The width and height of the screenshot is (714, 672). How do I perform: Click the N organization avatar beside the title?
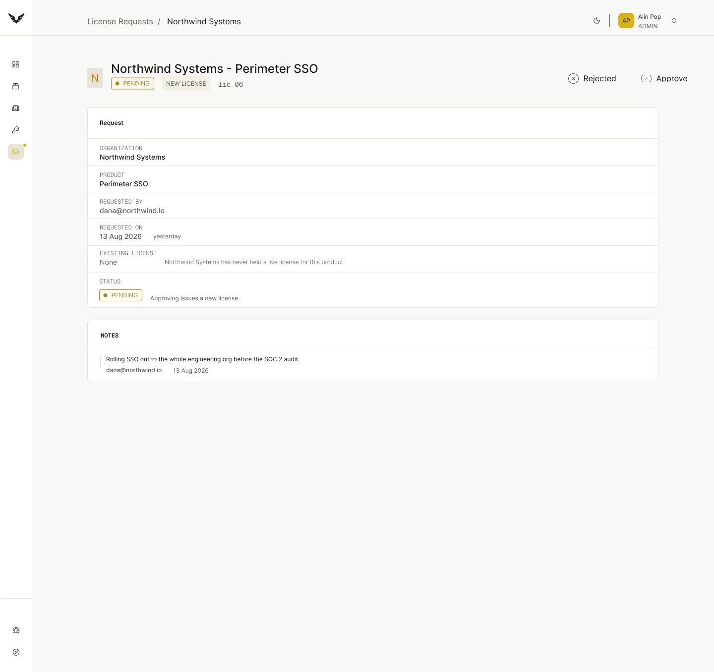coord(95,78)
